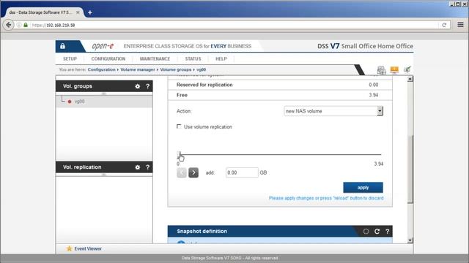Follow vg00 breadcrumb link

201,69
